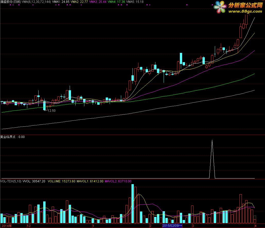Click the white spike in 黄金临界点 panel
The width and height of the screenshot is (265, 228).
tap(212, 159)
